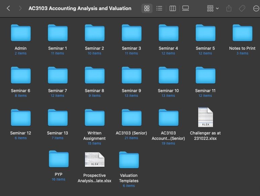
Task: Select Challenger as at 231022.xlsx file
Action: pyautogui.click(x=205, y=117)
